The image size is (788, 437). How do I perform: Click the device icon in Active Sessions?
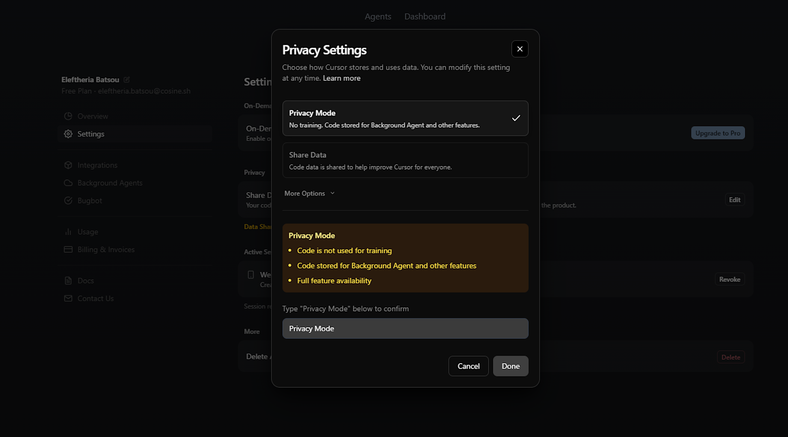click(x=251, y=275)
